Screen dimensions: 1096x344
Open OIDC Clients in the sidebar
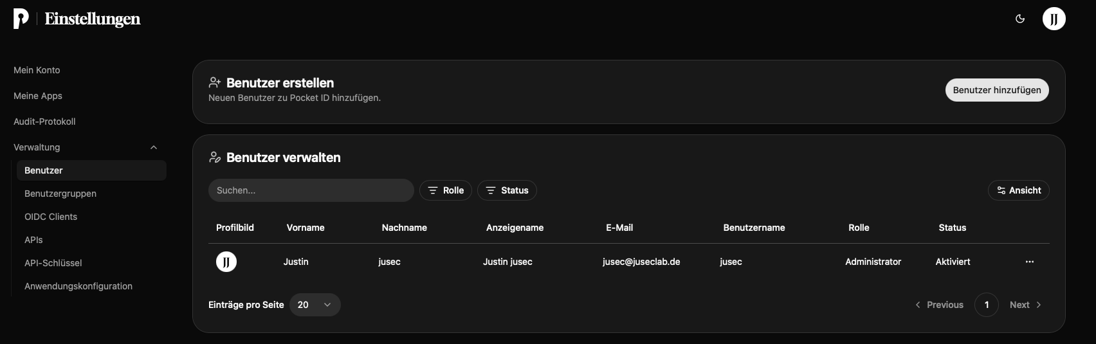point(51,217)
